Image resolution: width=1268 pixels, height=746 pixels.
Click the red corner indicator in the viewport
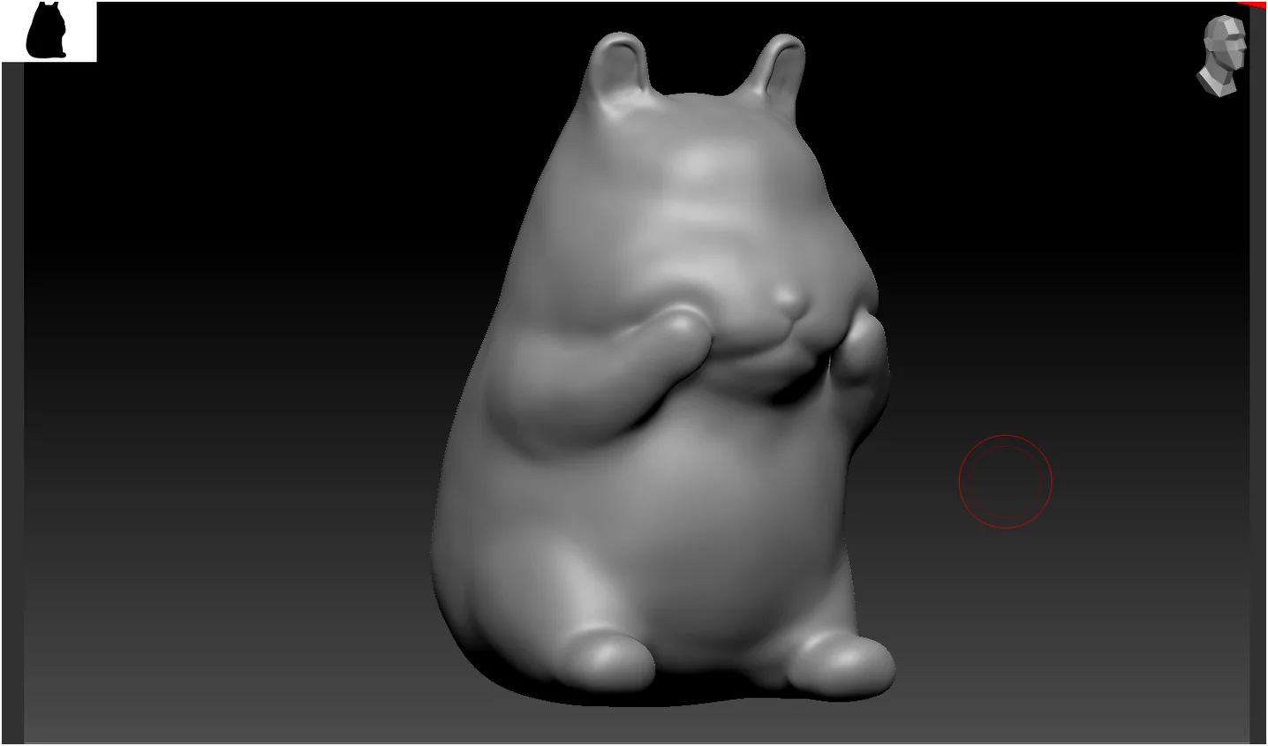[x=1256, y=4]
